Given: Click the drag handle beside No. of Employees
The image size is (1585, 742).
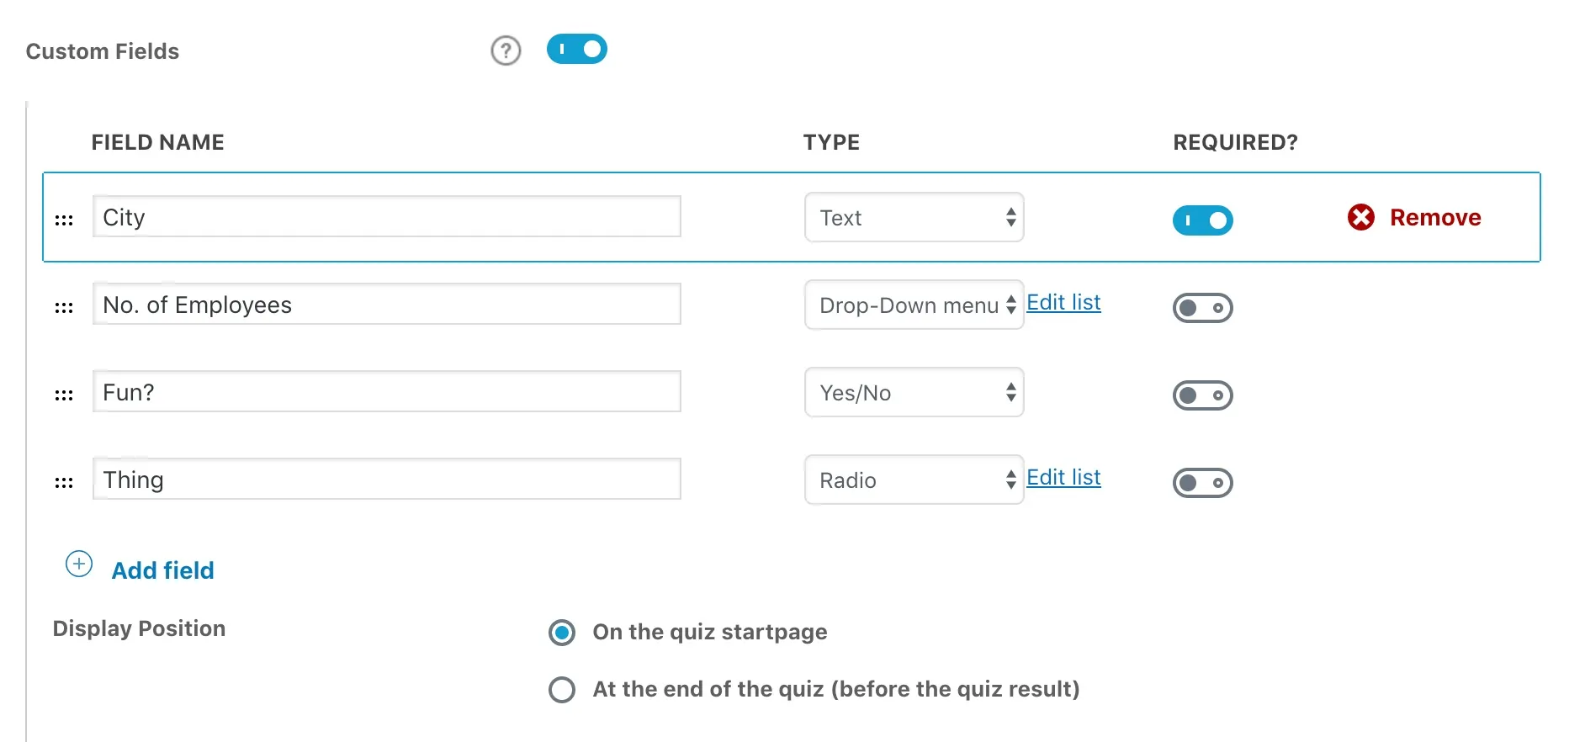Looking at the screenshot, I should [x=64, y=307].
